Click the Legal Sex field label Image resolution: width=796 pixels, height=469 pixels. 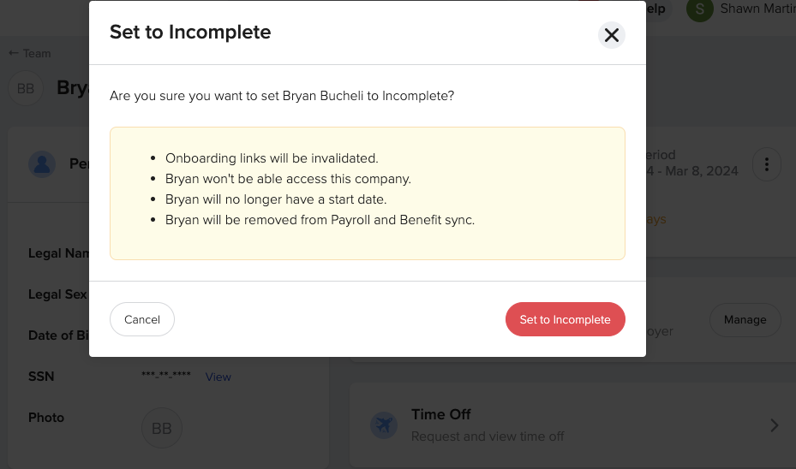[57, 294]
